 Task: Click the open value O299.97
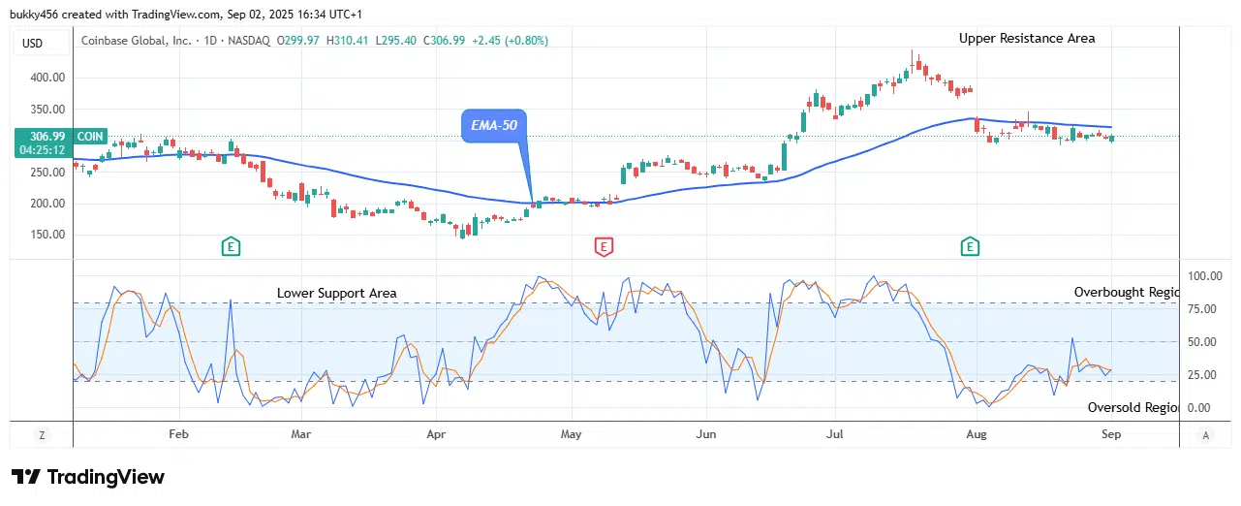pyautogui.click(x=299, y=41)
